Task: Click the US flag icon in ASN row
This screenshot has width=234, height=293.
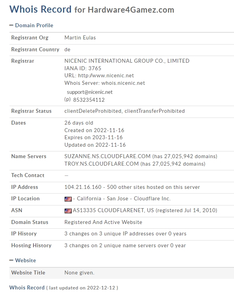Action: click(x=68, y=211)
